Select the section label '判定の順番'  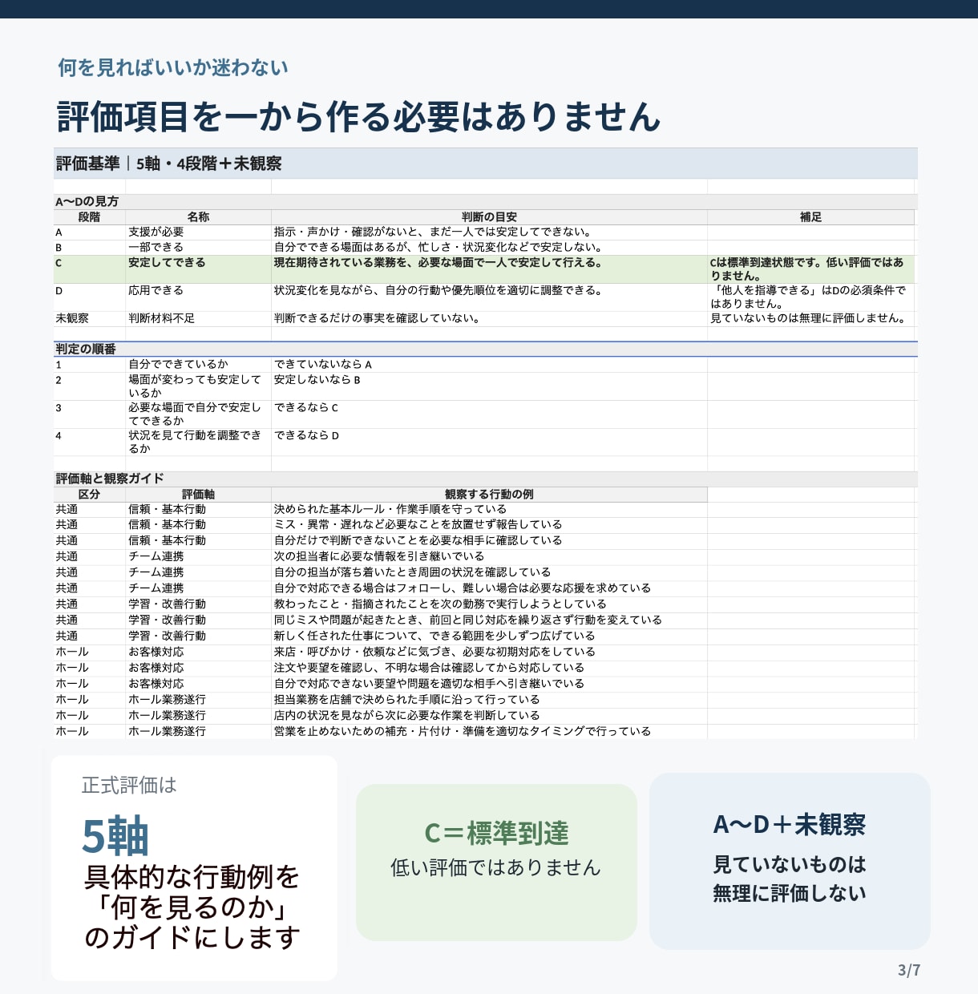point(86,350)
